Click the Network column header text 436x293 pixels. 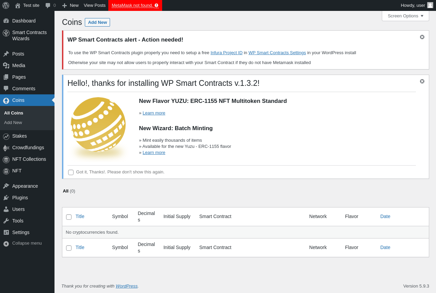tap(318, 216)
